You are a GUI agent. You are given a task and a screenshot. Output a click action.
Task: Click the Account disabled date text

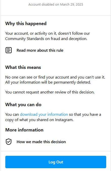click(x=56, y=5)
